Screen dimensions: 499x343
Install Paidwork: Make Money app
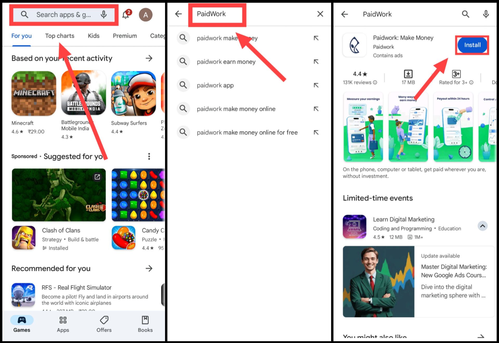[472, 45]
